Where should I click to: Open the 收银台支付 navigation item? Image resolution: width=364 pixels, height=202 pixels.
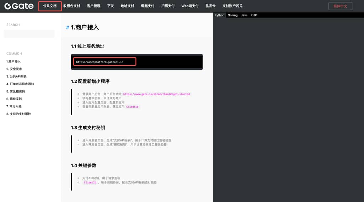coord(71,6)
